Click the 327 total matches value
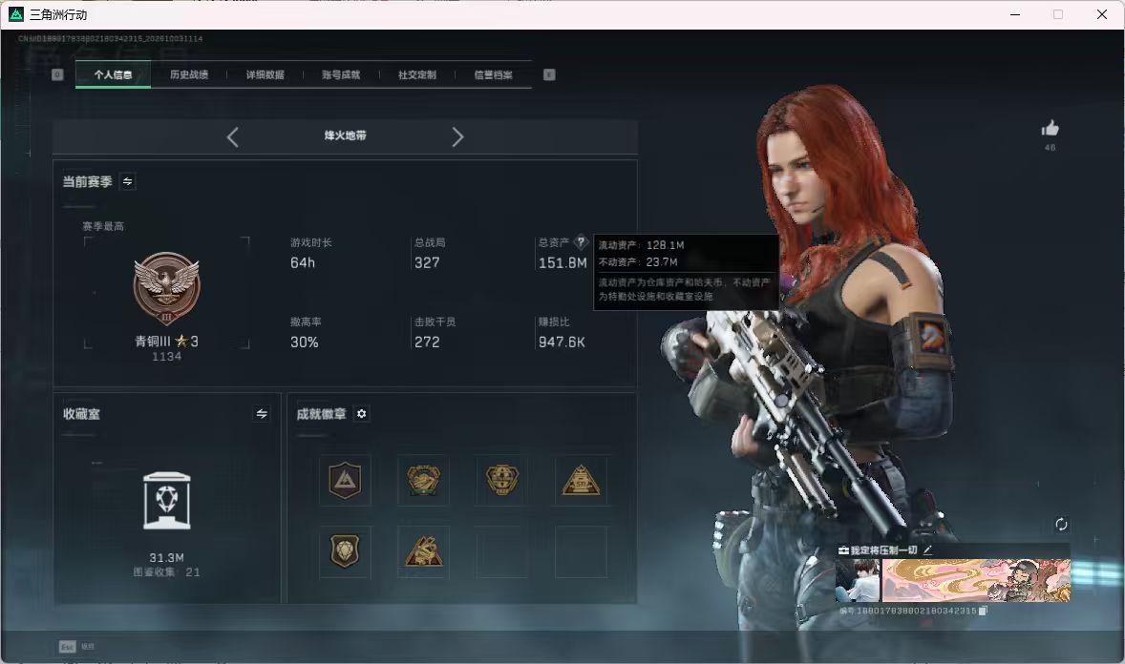Viewport: 1125px width, 664px height. point(427,263)
